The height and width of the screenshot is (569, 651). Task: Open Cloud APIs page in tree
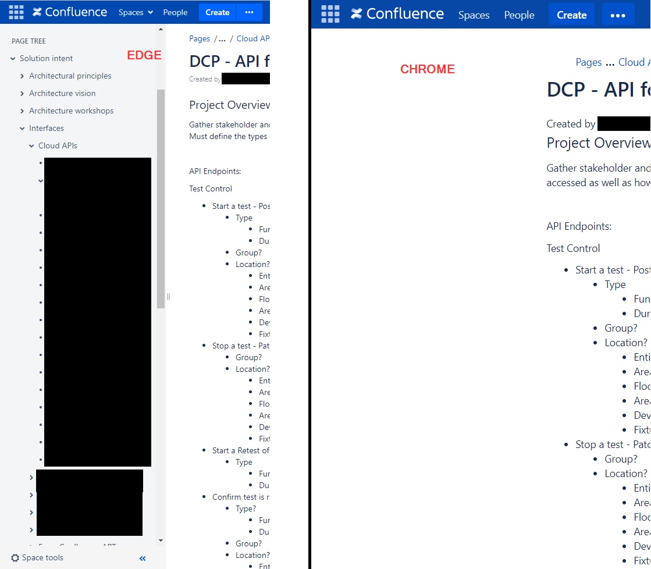coord(58,146)
